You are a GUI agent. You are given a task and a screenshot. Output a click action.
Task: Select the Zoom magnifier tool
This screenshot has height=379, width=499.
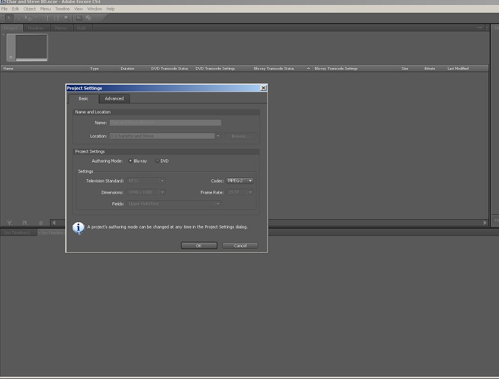coord(66,17)
